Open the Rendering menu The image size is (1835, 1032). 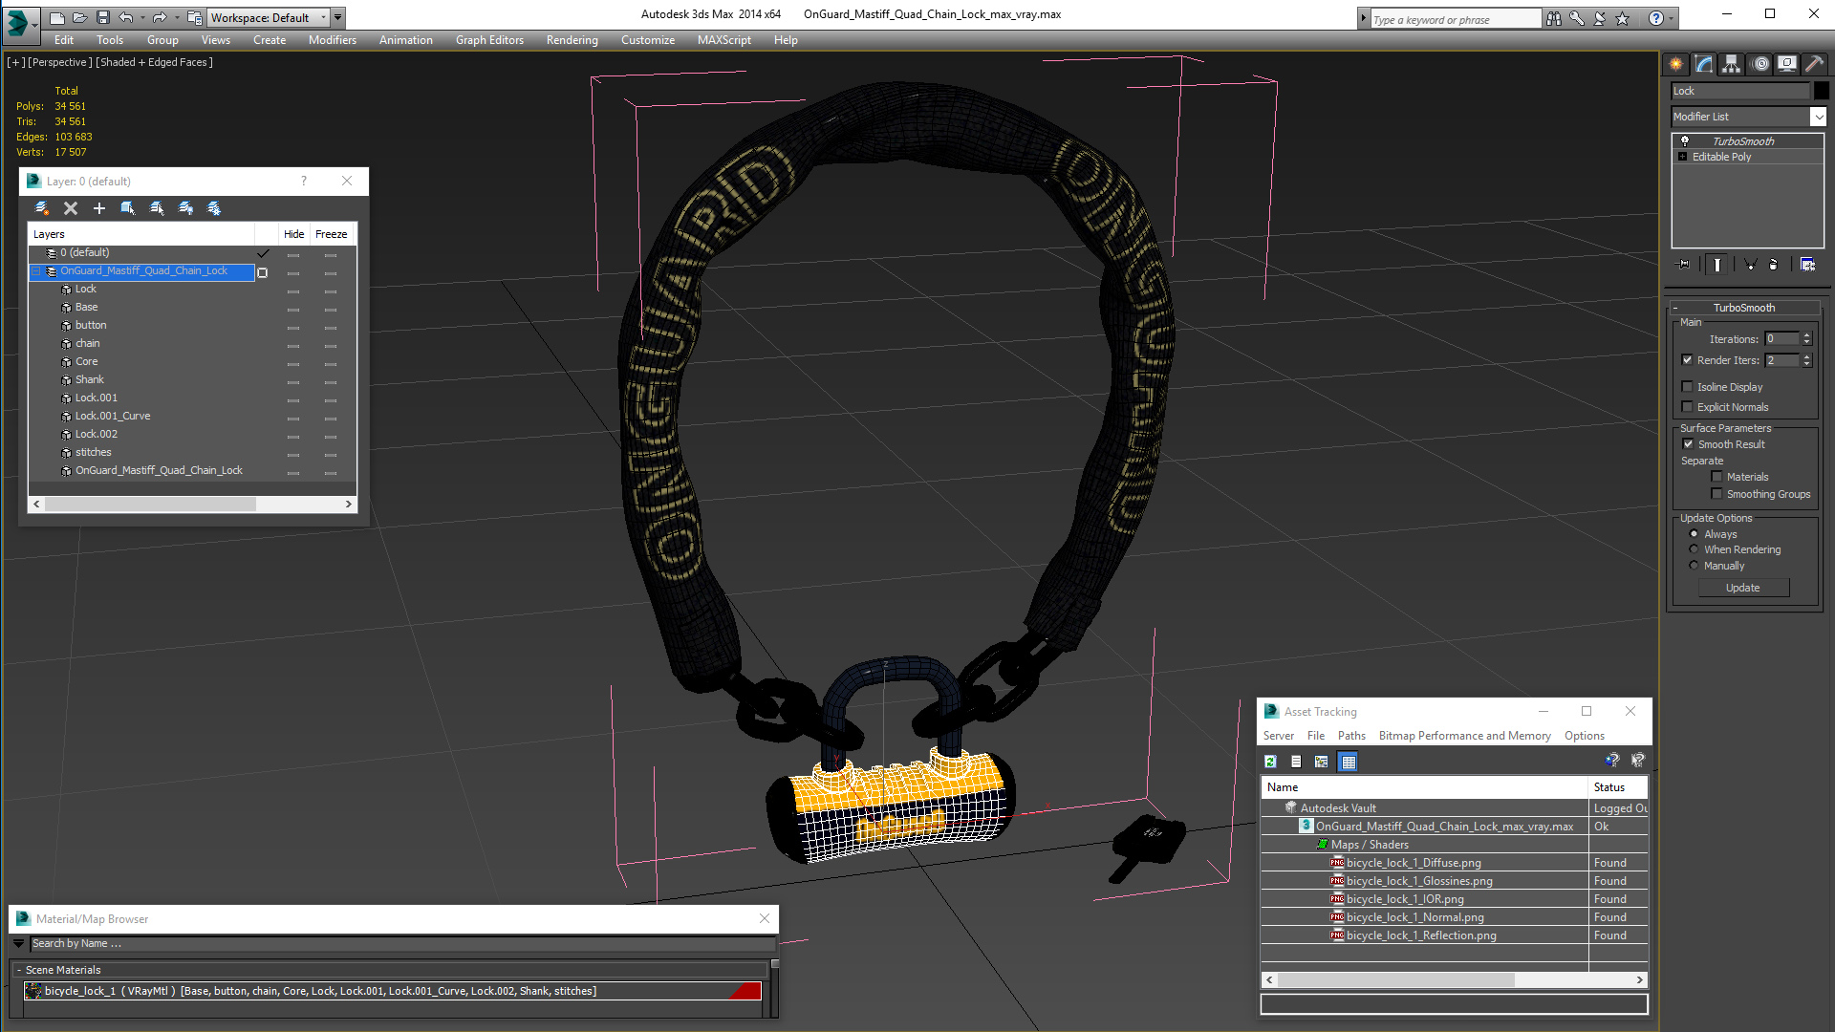(572, 40)
